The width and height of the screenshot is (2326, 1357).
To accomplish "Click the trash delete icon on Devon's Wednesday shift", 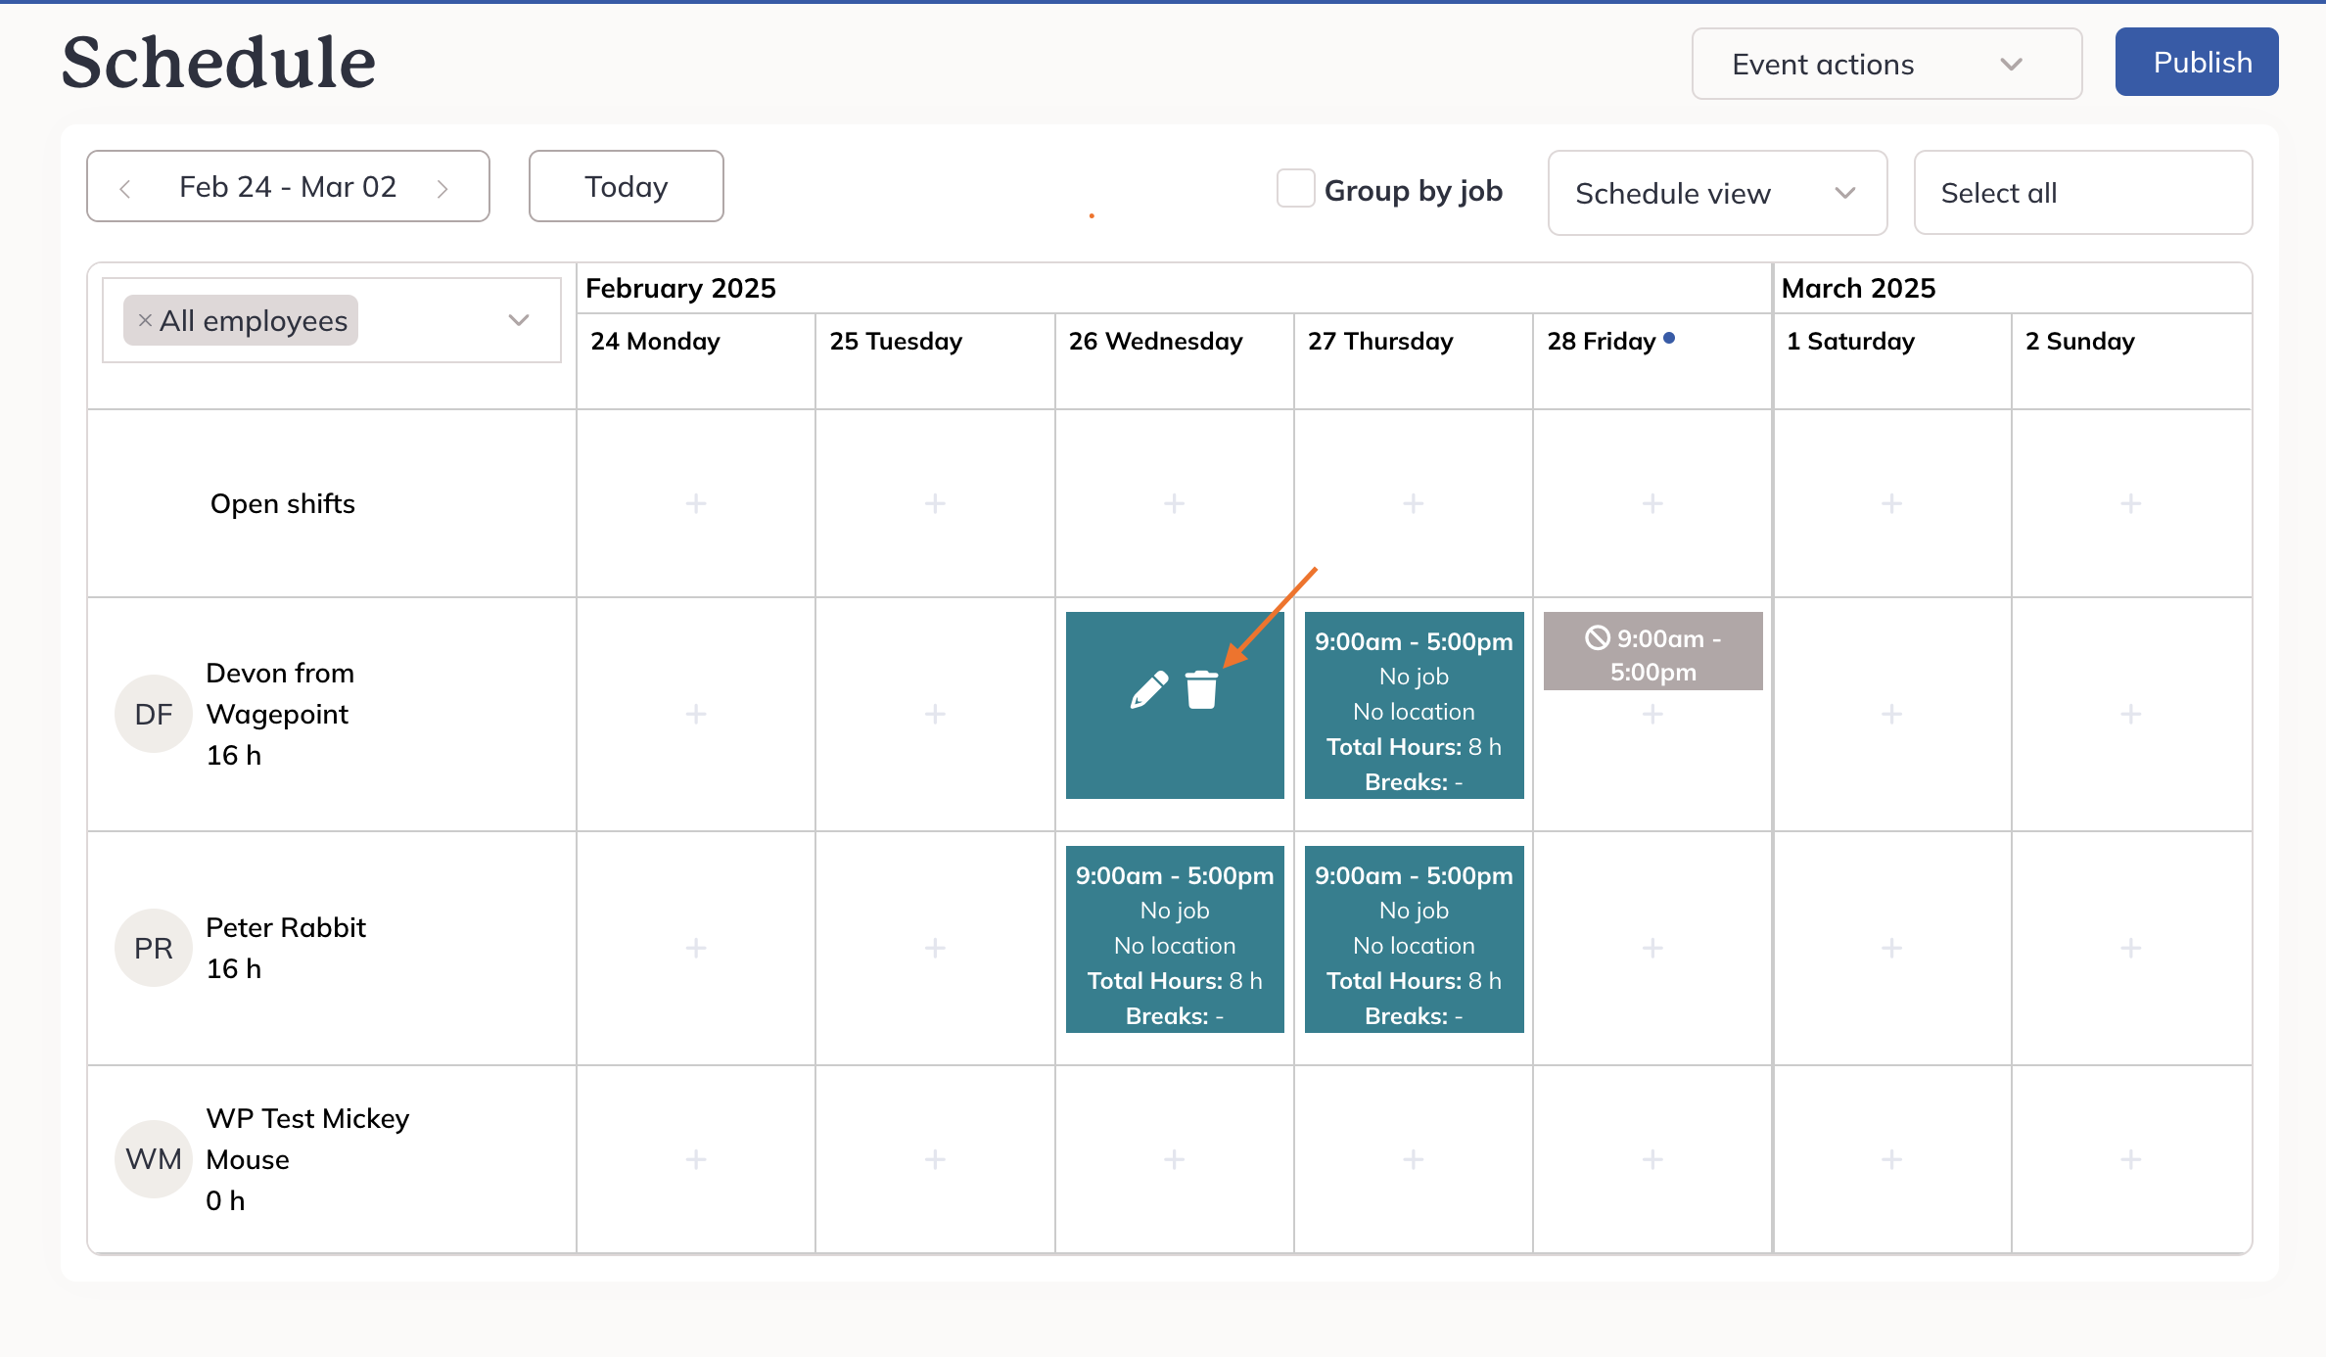I will (x=1201, y=689).
